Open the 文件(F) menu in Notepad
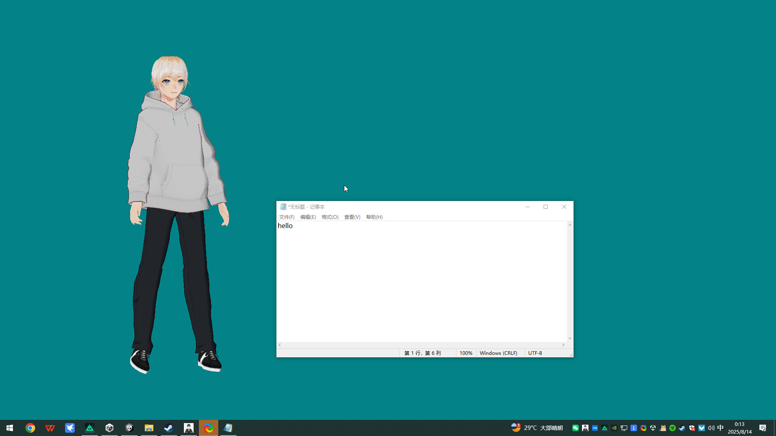The image size is (776, 436). [287, 217]
